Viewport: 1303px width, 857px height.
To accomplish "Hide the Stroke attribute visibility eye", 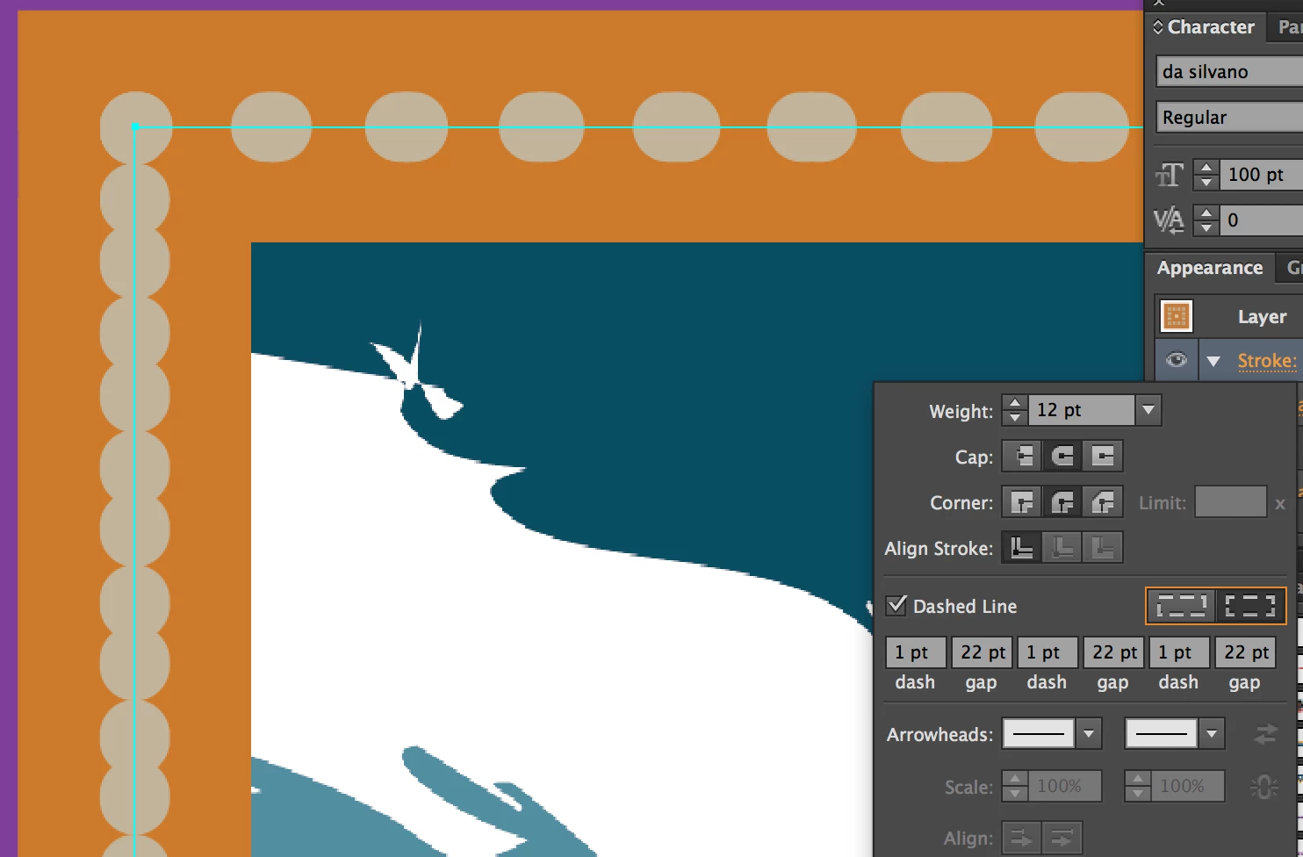I will (1177, 360).
